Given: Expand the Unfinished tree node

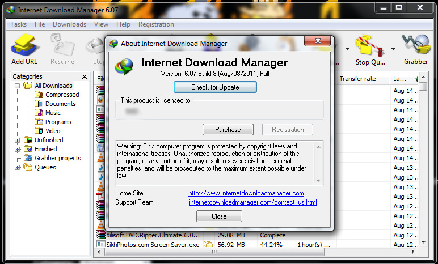Looking at the screenshot, I should [18, 140].
